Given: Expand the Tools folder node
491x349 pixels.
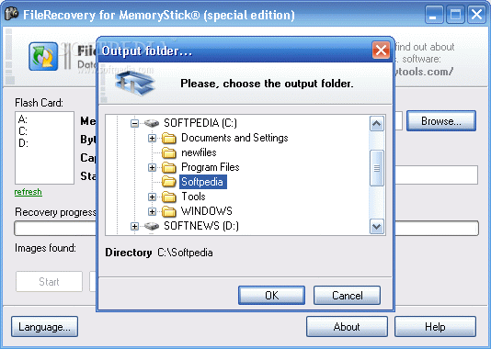Looking at the screenshot, I should (x=152, y=197).
